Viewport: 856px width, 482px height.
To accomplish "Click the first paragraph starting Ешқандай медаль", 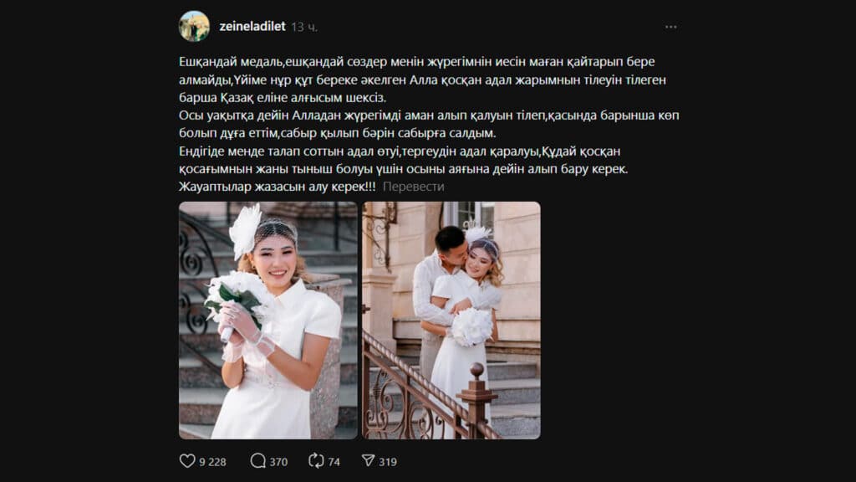I will tap(422, 79).
